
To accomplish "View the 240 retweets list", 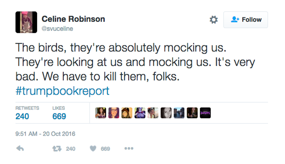I will tap(22, 116).
